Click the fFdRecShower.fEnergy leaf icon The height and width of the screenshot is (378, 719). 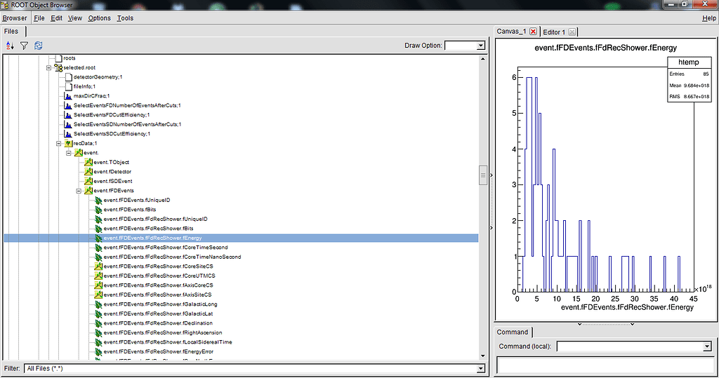tap(98, 238)
